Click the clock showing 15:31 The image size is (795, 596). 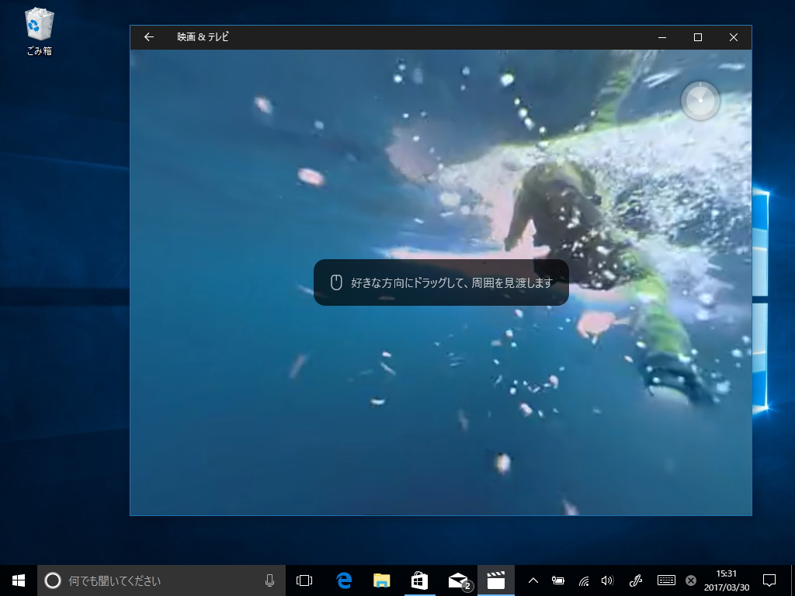click(x=726, y=580)
